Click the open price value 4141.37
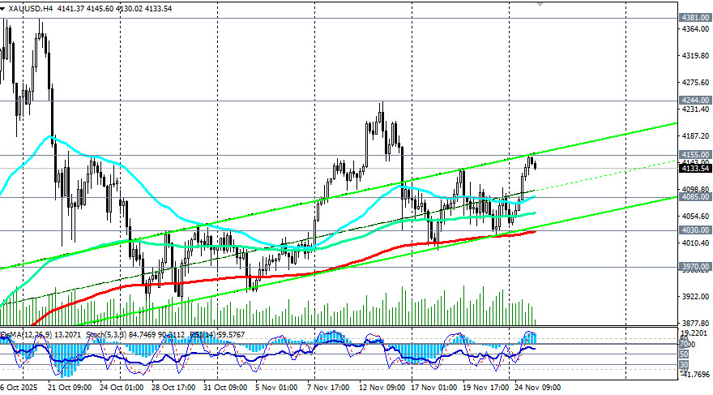 [x=70, y=8]
